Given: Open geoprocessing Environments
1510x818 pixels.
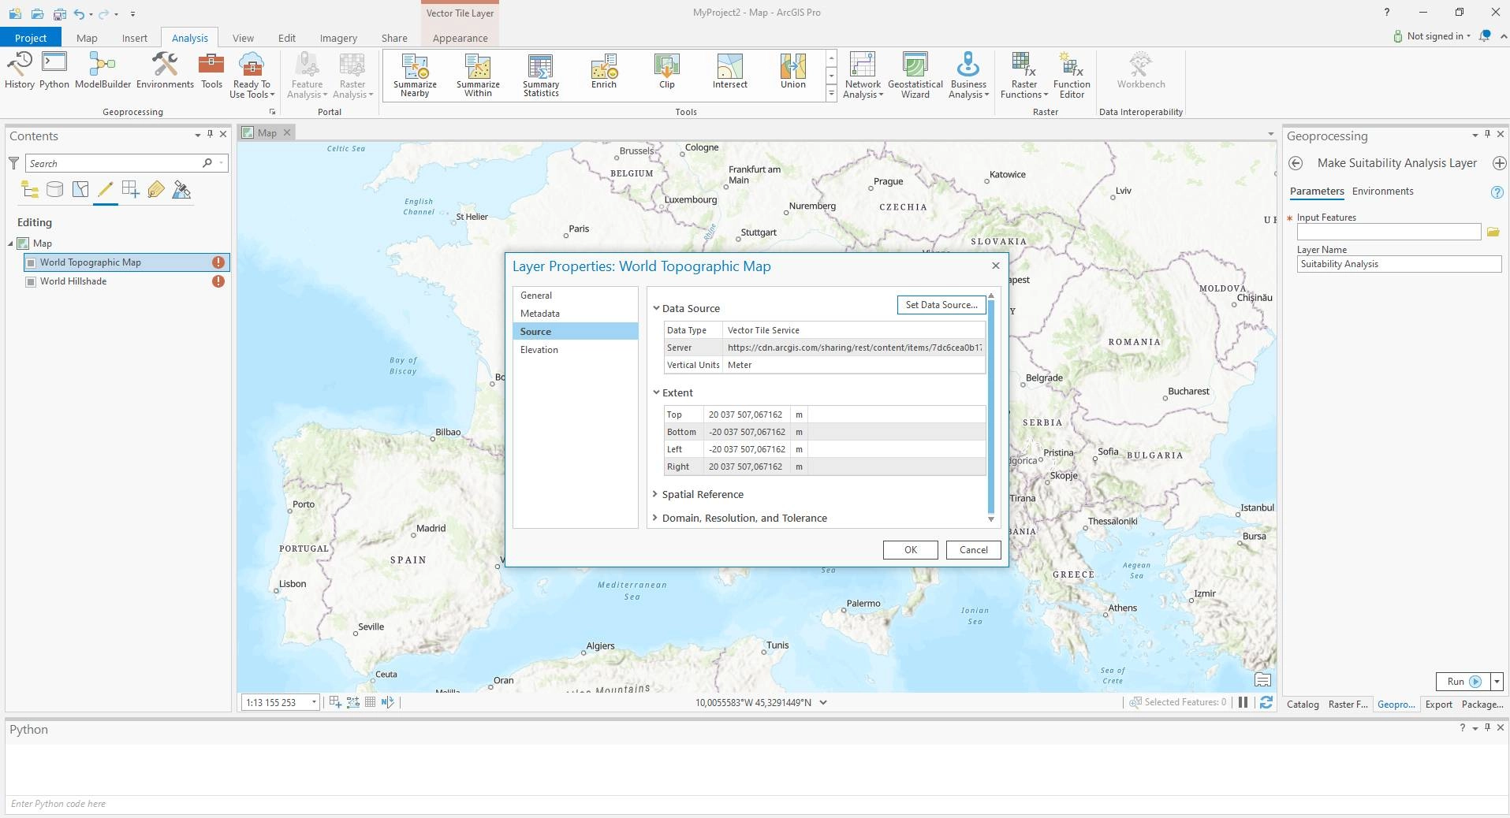Looking at the screenshot, I should (x=165, y=70).
